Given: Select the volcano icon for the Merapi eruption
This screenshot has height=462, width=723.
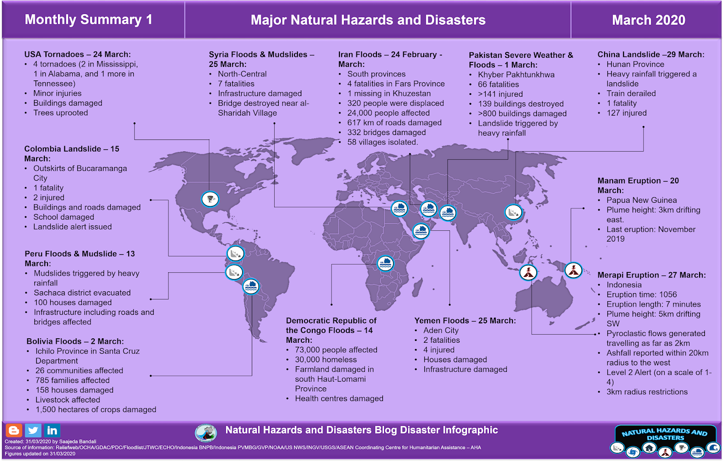Looking at the screenshot, I should [x=528, y=272].
